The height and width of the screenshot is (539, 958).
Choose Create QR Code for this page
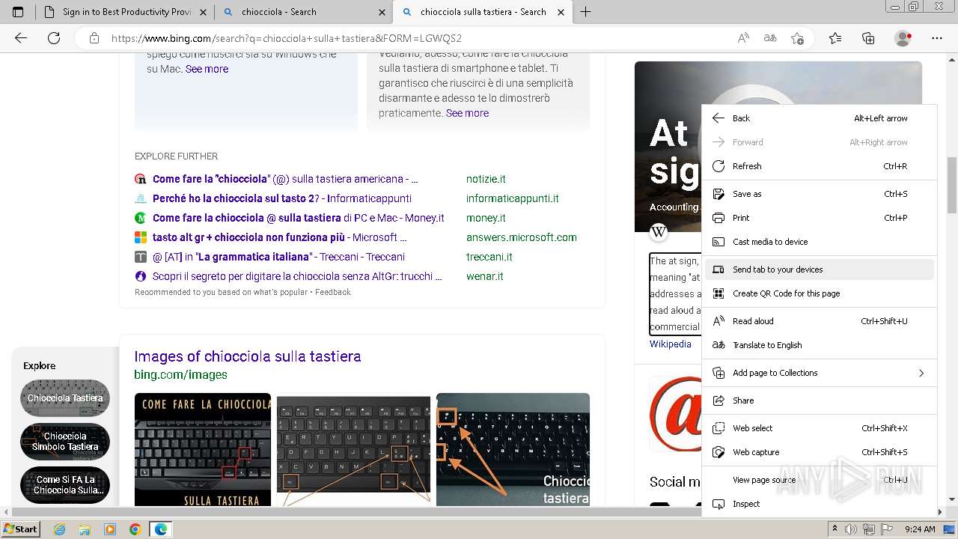pos(820,293)
